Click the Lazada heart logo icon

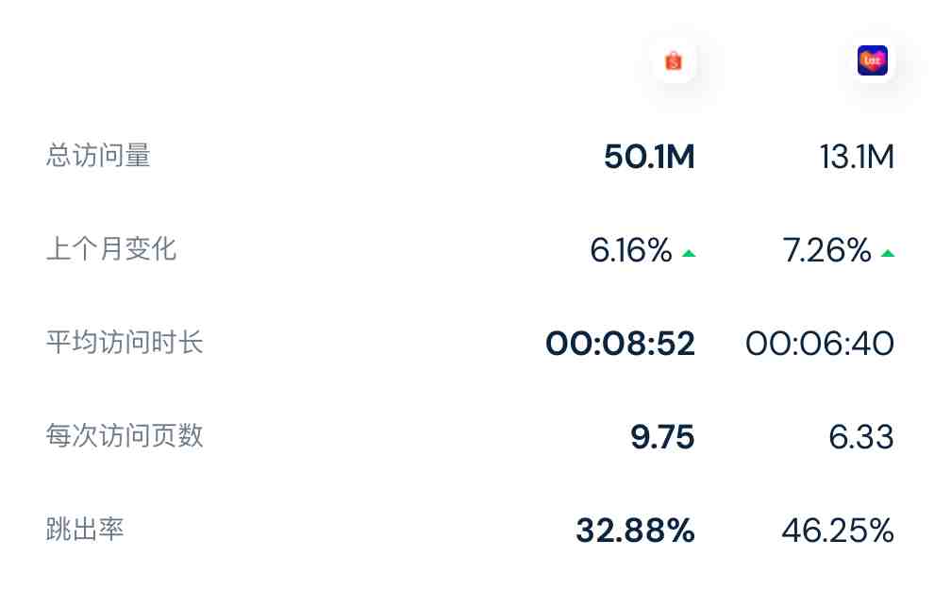(872, 60)
